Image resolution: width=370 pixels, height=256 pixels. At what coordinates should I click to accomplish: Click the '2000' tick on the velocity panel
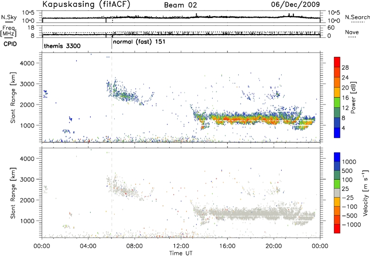point(27,200)
